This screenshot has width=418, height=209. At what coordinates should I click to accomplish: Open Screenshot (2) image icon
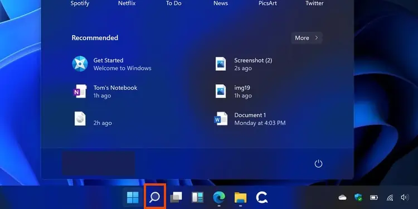[221, 64]
